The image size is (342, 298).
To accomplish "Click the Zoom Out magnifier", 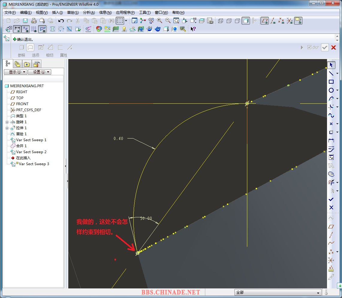I will [x=168, y=21].
